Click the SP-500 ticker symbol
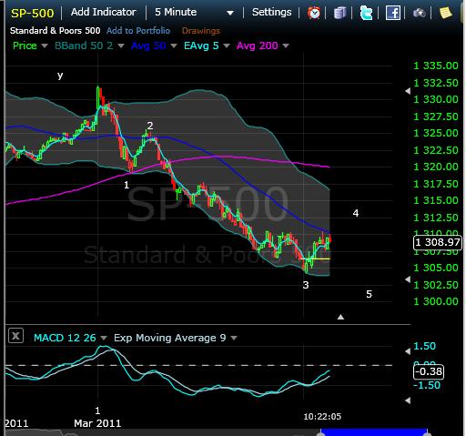Viewport: 466px width, 436px height. point(33,13)
